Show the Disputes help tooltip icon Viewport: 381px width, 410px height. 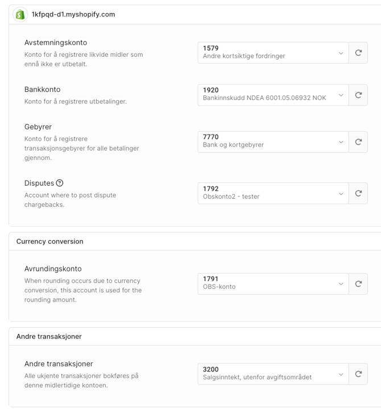[60, 183]
